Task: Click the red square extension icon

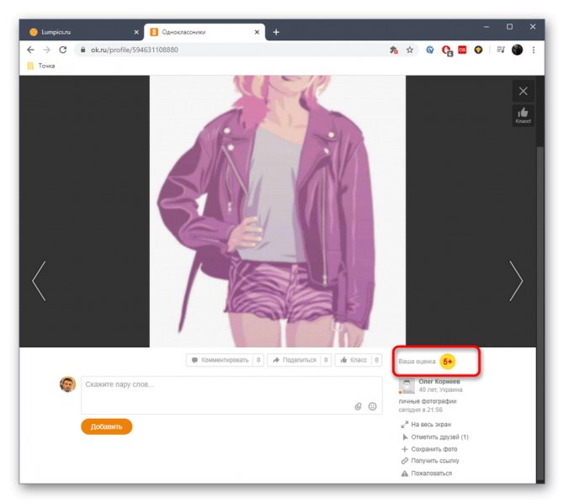Action: [x=463, y=50]
